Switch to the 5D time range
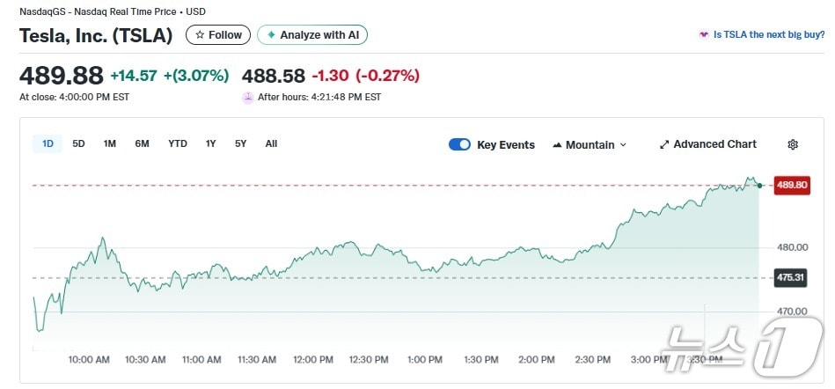The height and width of the screenshot is (389, 835). pos(78,143)
